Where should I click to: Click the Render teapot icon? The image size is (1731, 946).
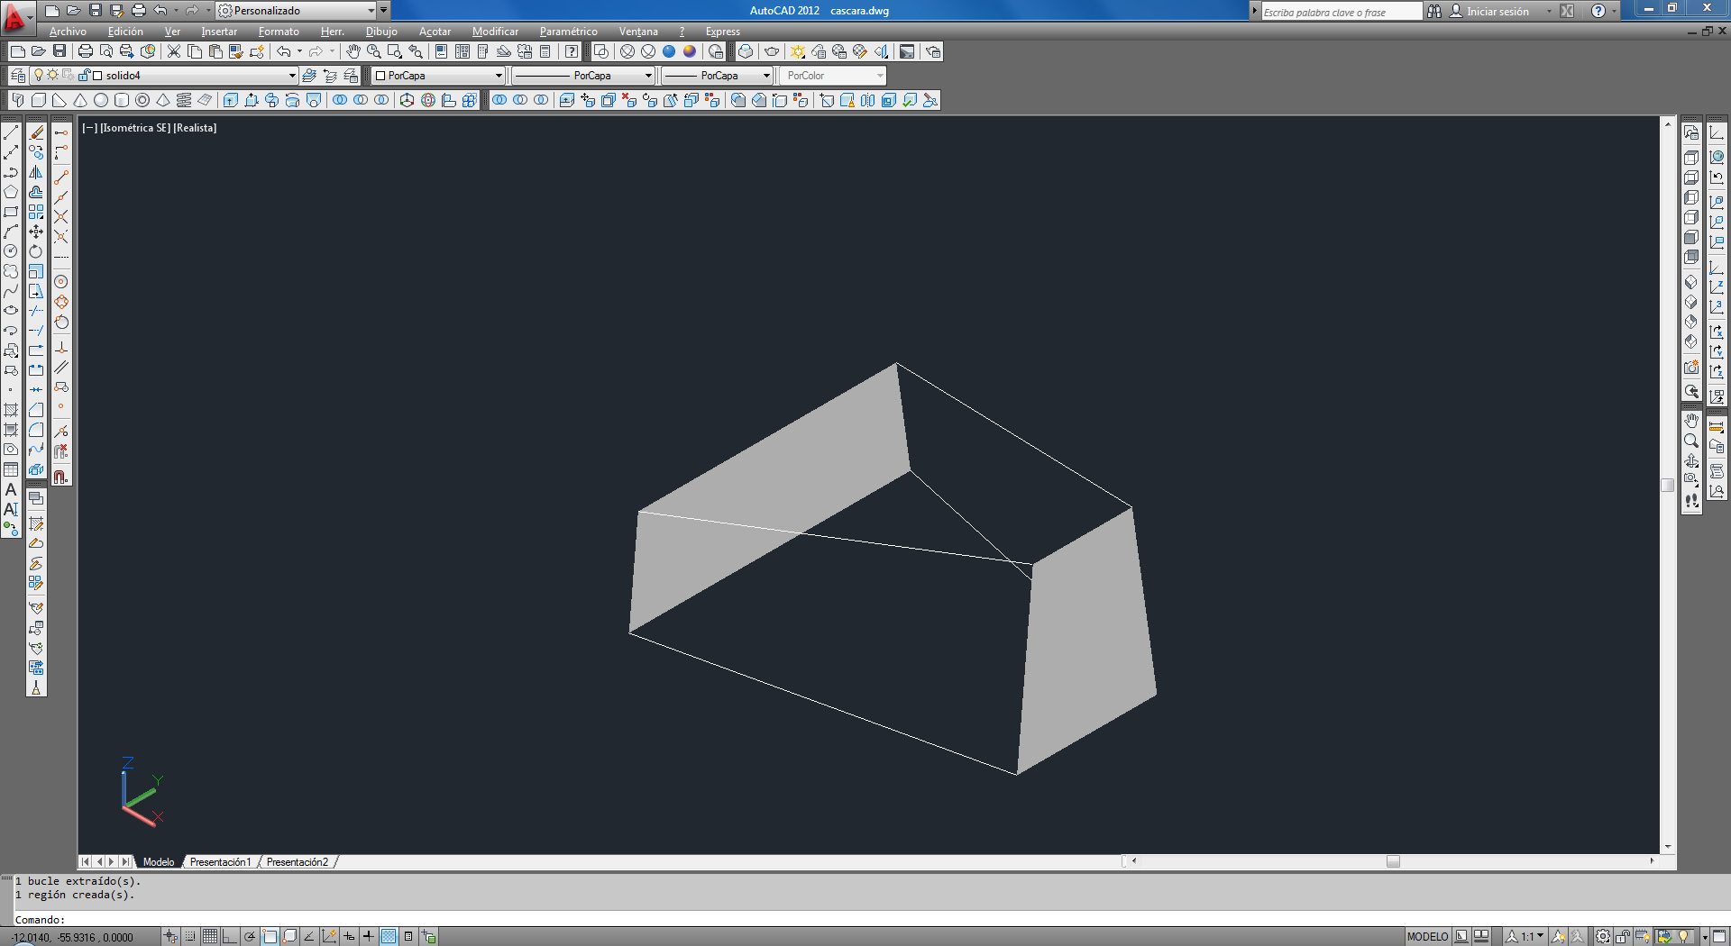click(x=772, y=51)
